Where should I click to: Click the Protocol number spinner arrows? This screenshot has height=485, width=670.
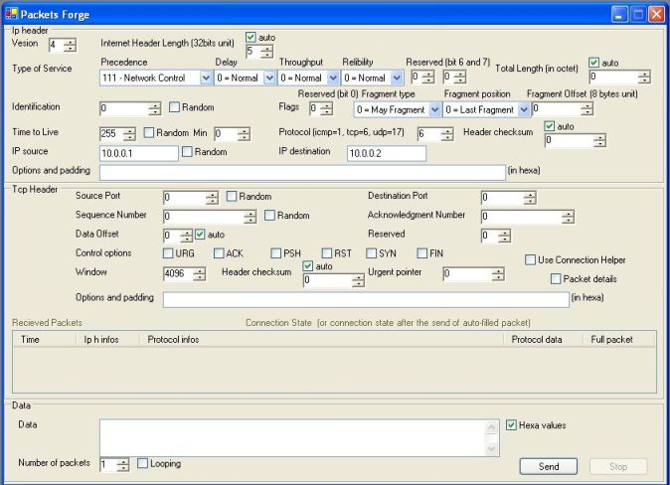[x=447, y=134]
